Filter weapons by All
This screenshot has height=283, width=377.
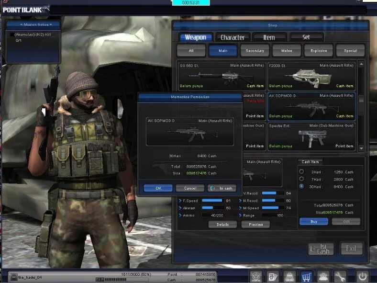point(191,51)
